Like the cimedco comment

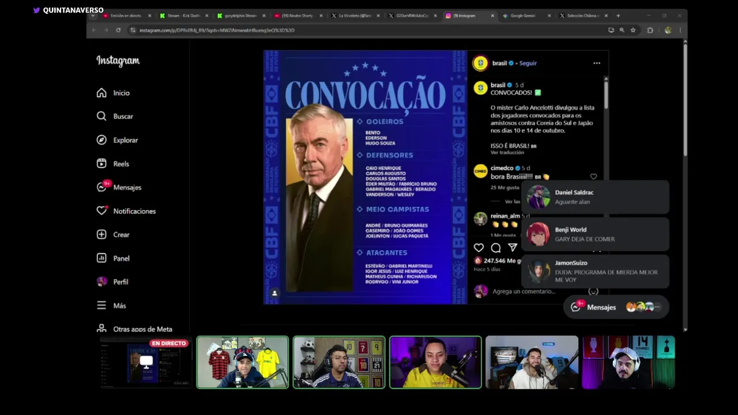pyautogui.click(x=593, y=176)
